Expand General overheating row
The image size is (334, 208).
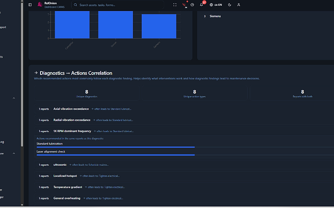pos(184,198)
